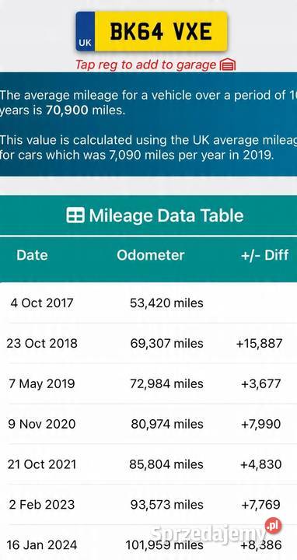This screenshot has height=560, width=297.
Task: Open the 23 Oct 2018 mileage row
Action: tap(148, 344)
